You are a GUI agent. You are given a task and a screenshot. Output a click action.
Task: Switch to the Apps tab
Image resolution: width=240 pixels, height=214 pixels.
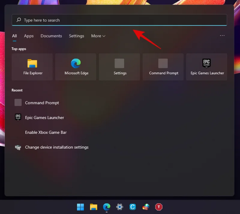pos(29,36)
